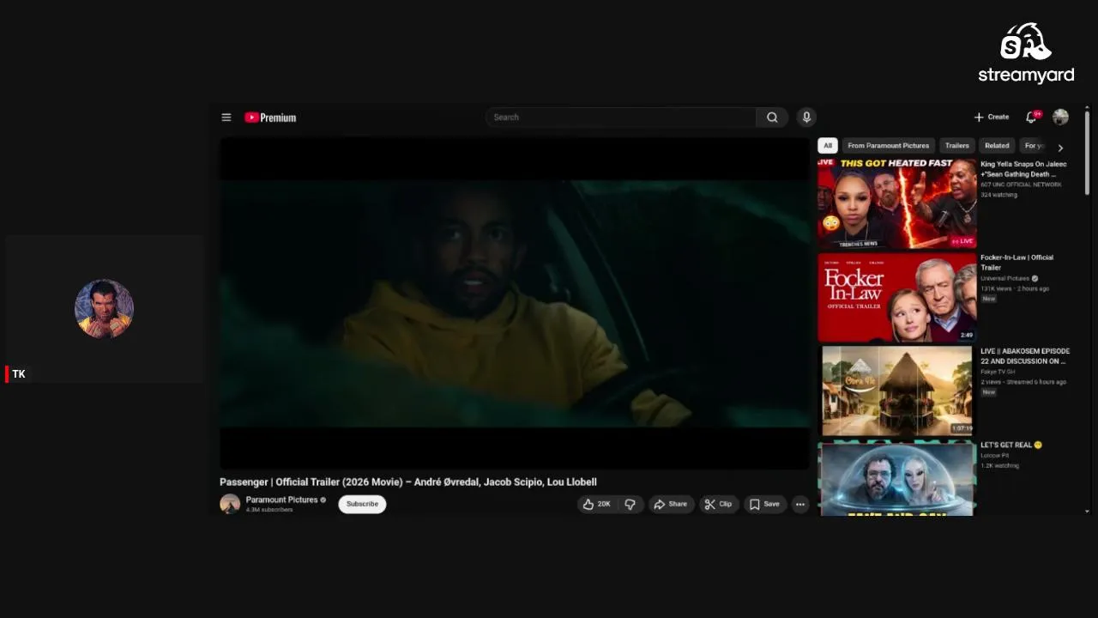The height and width of the screenshot is (618, 1098).
Task: Open the 'LET'S GET REAL' video title
Action: (x=1011, y=445)
